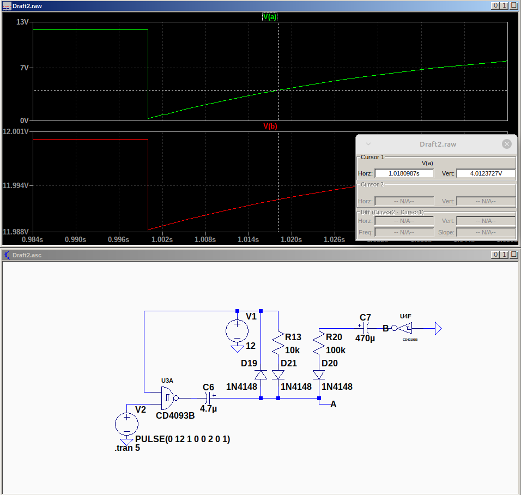Click the cursor crosshair intersection on V(a)

pyautogui.click(x=278, y=90)
